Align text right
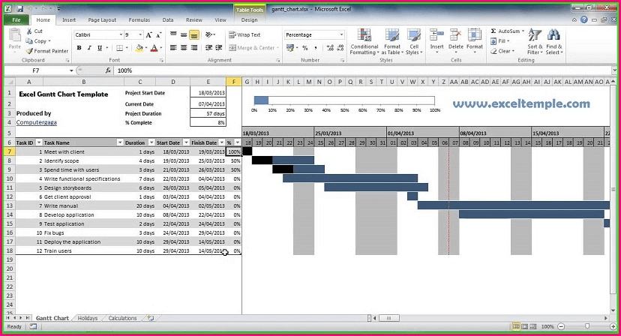This screenshot has width=621, height=336. coord(194,48)
